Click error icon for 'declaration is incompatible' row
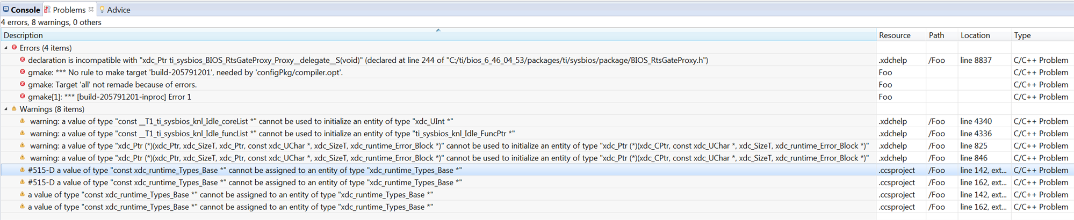Viewport: 1074px width, 220px height. (23, 60)
